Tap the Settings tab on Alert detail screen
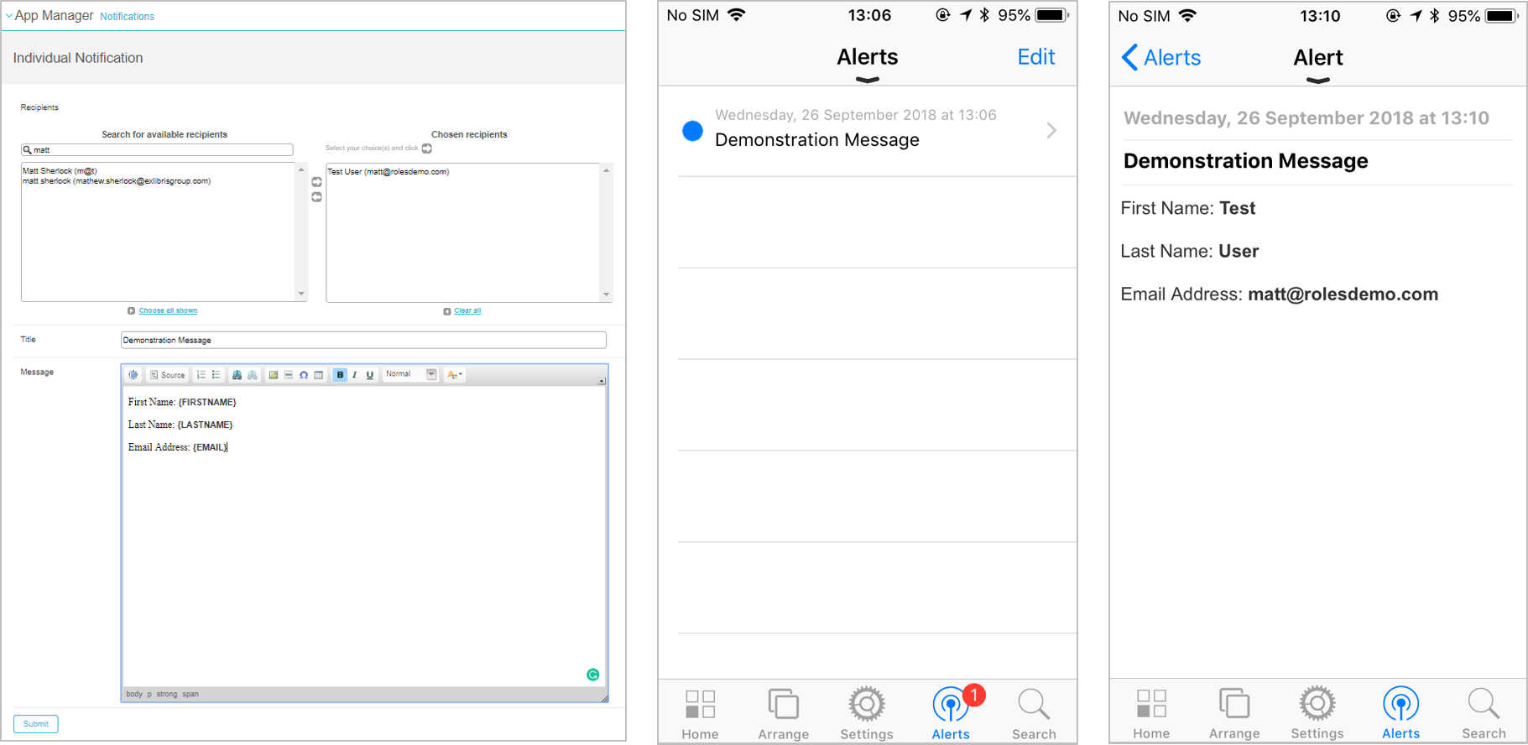Image resolution: width=1528 pixels, height=745 pixels. [1317, 715]
